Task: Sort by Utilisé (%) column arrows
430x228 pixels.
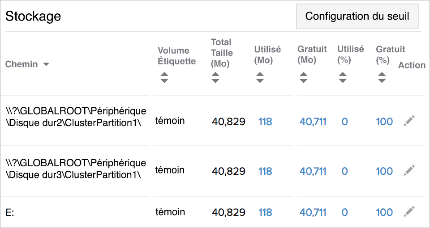Action: tap(343, 77)
